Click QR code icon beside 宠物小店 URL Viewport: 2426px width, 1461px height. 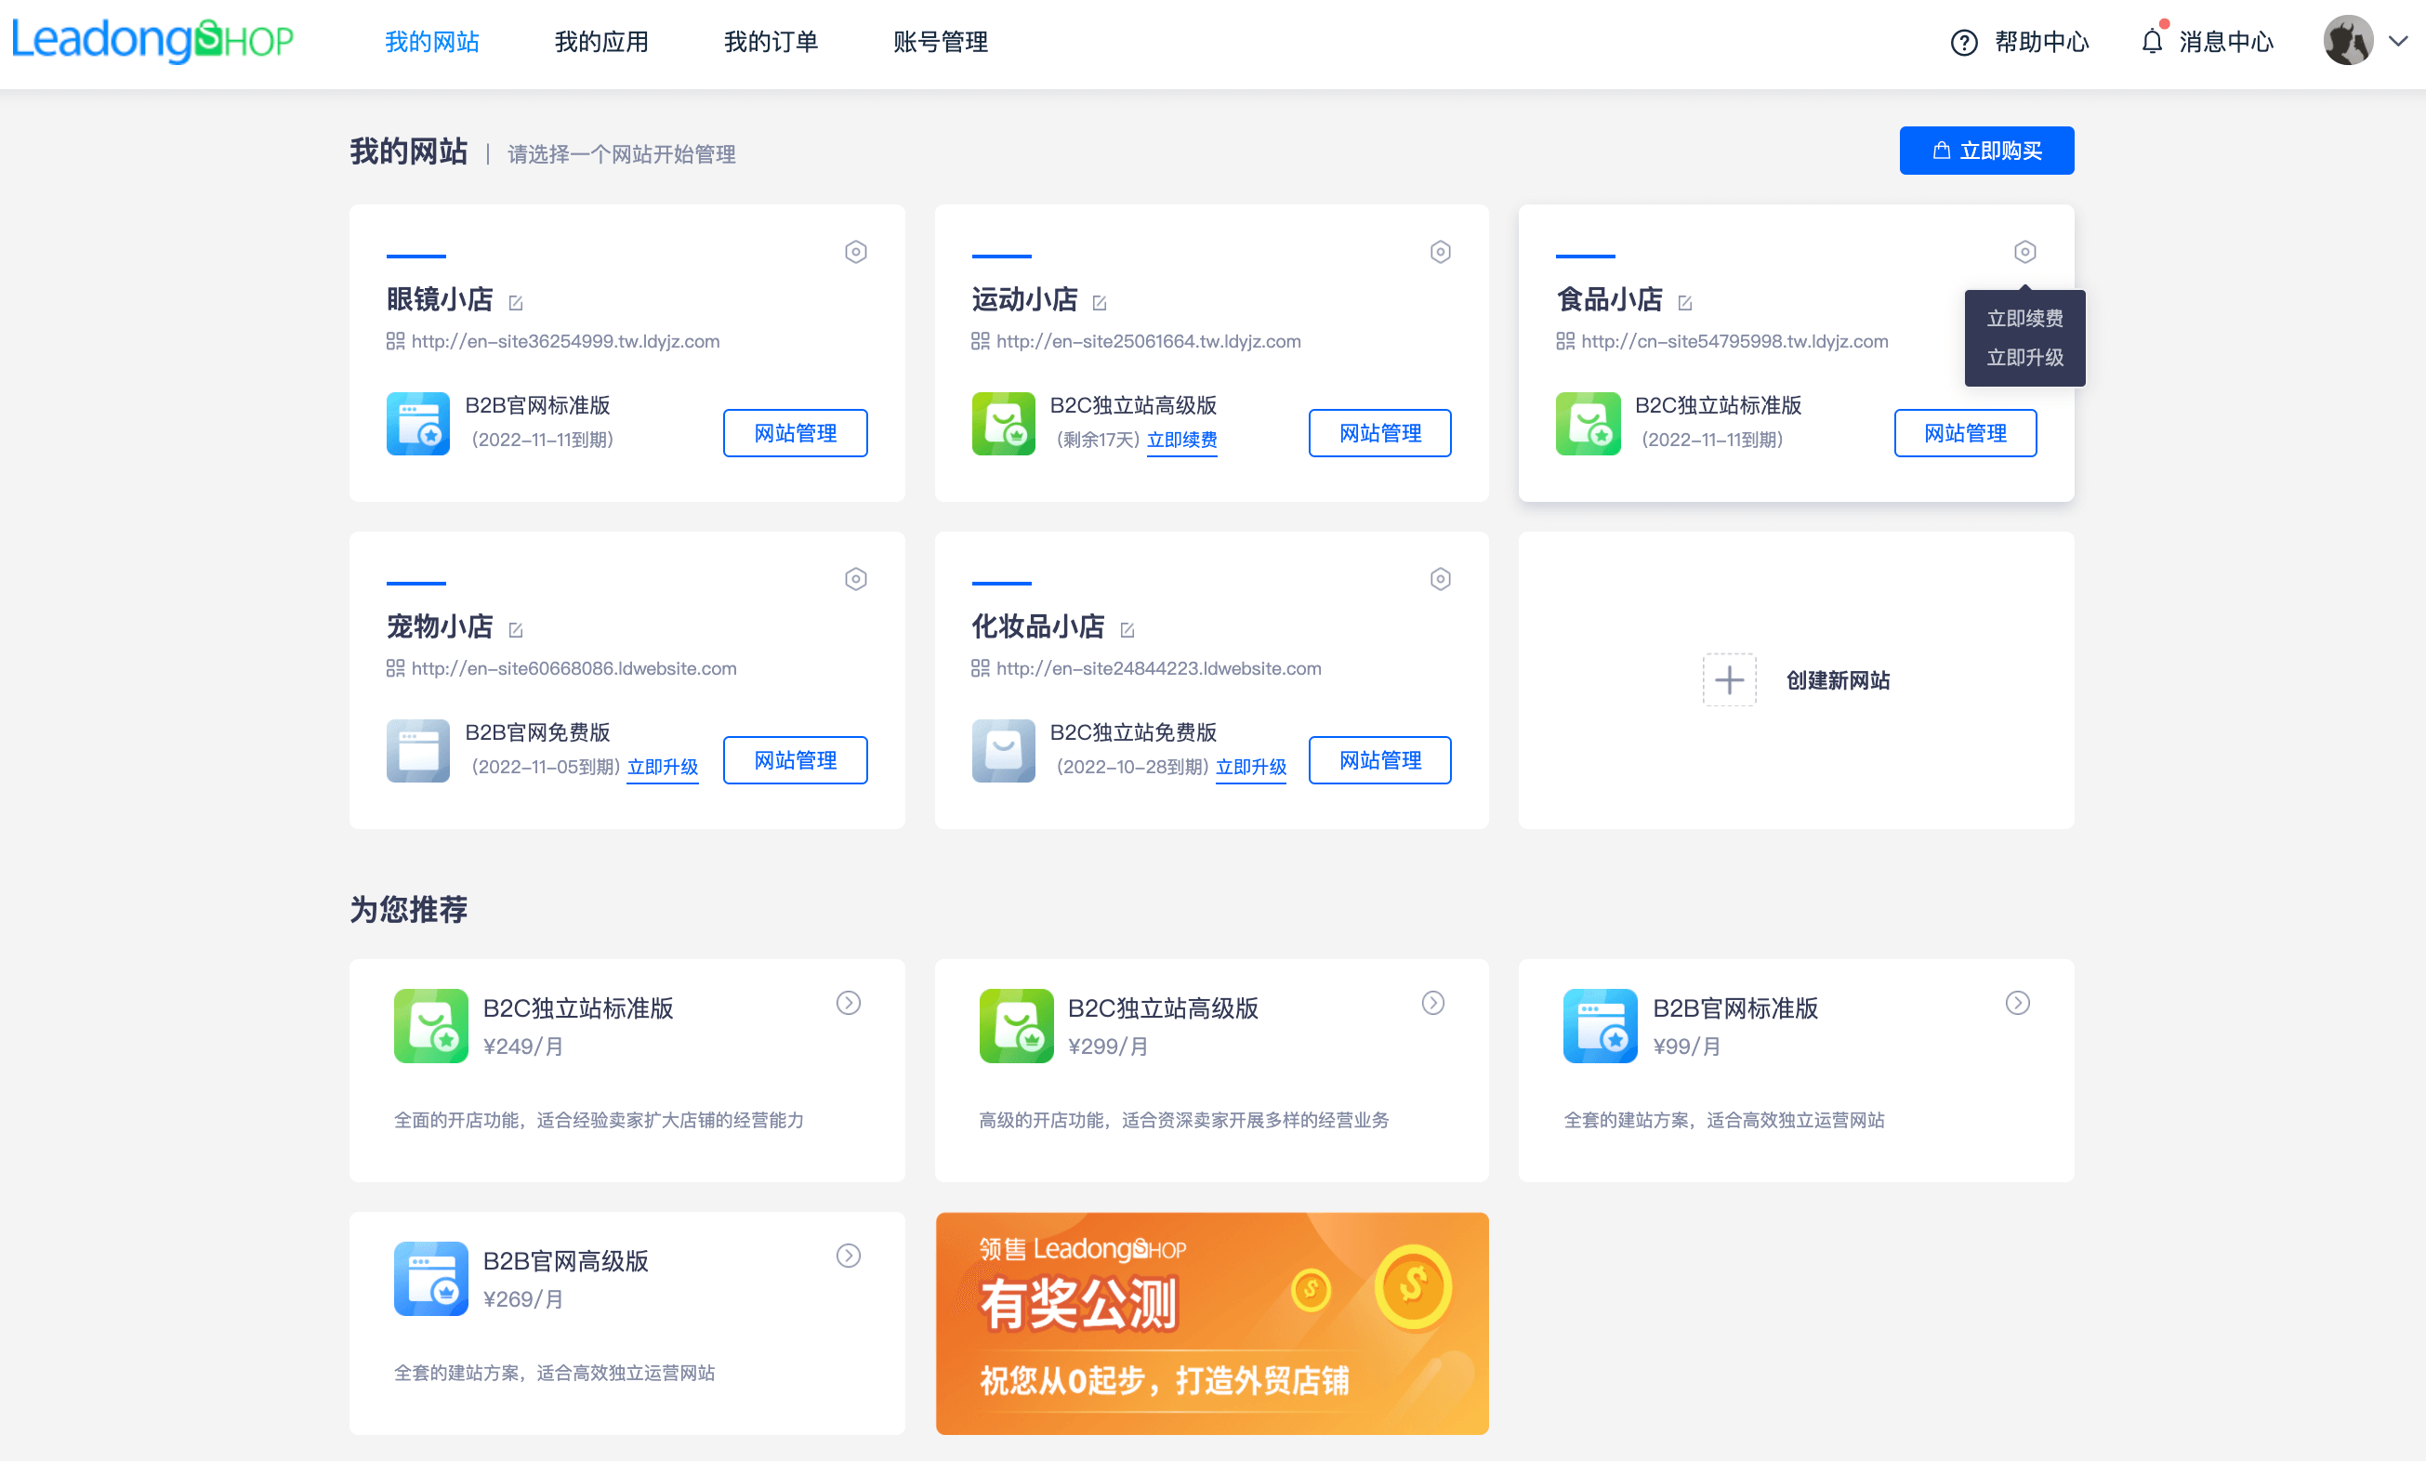pos(396,668)
